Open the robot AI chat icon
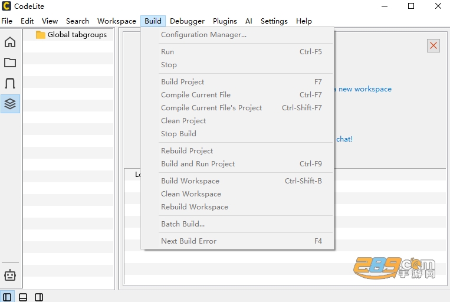Image resolution: width=450 pixels, height=302 pixels. [10, 275]
